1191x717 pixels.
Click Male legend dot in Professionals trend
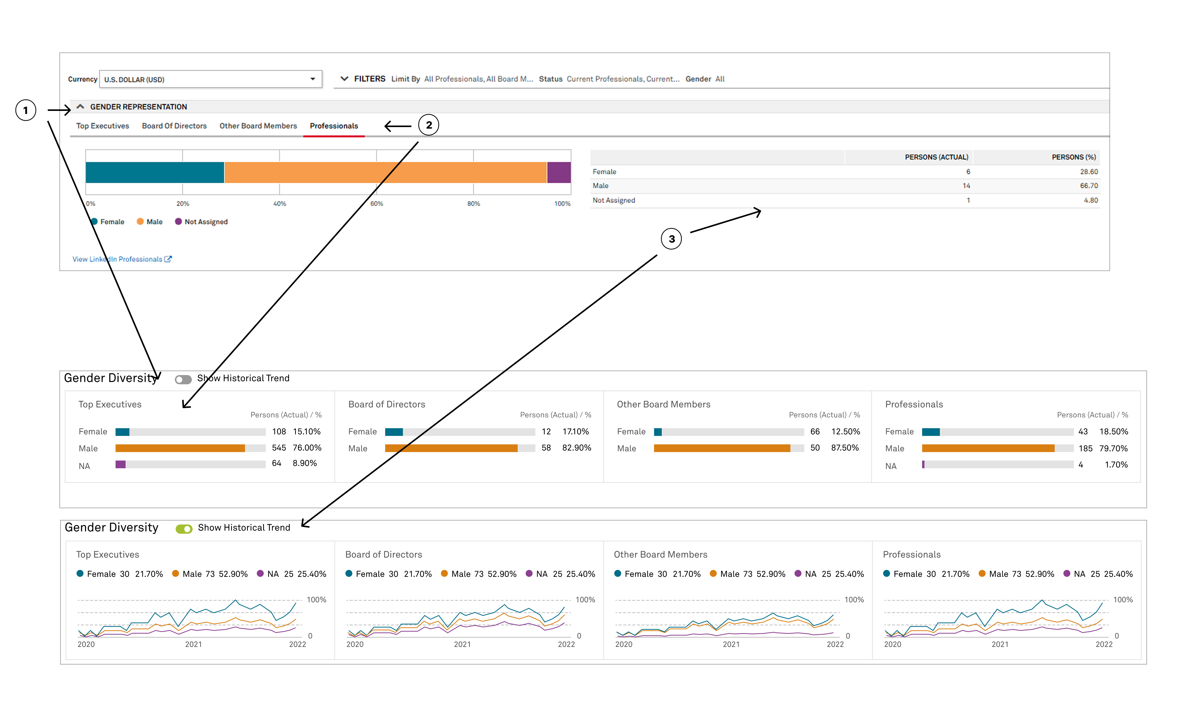tap(982, 573)
